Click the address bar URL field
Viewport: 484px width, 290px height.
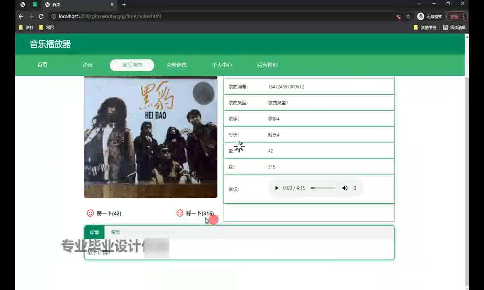pyautogui.click(x=222, y=16)
